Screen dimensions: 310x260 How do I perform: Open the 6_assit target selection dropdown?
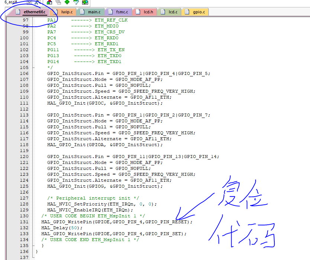29,2
